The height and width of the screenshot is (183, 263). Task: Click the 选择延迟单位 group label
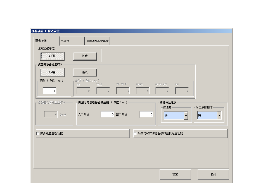point(46,49)
